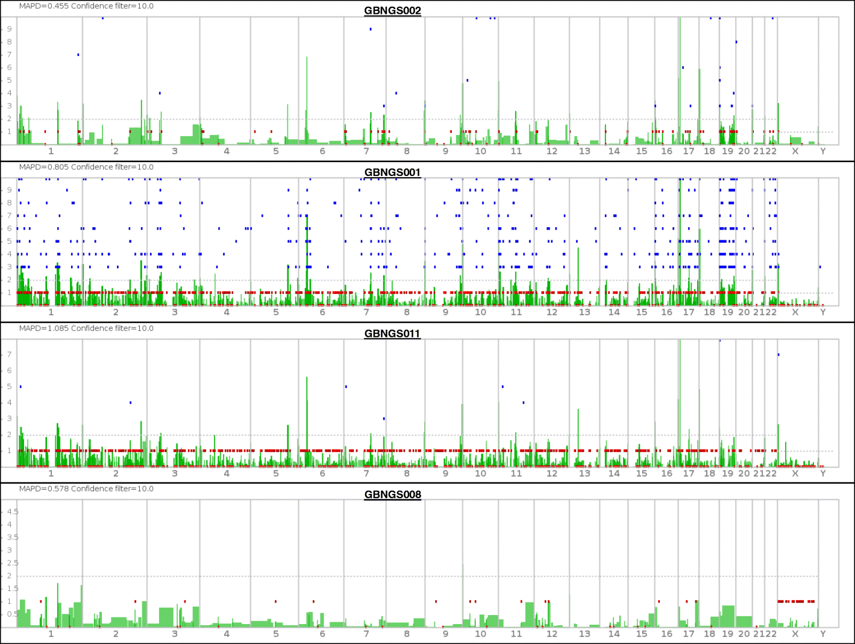Click chromosome 3 label in GBNGS011 plot
This screenshot has width=855, height=644.
175,474
